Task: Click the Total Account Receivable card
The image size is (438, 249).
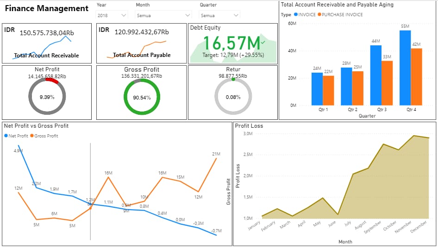Action: click(47, 44)
